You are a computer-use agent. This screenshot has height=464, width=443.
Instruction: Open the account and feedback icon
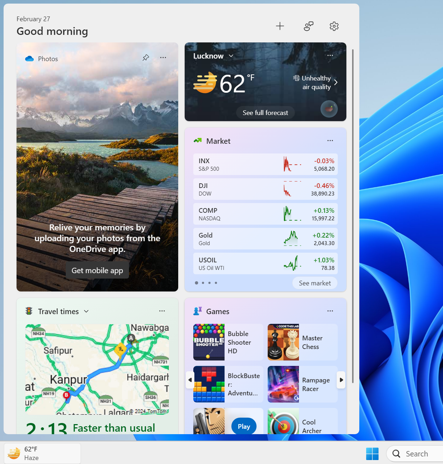point(309,26)
